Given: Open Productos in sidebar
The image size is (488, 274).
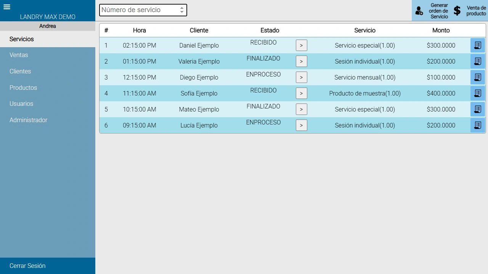Looking at the screenshot, I should (48, 88).
